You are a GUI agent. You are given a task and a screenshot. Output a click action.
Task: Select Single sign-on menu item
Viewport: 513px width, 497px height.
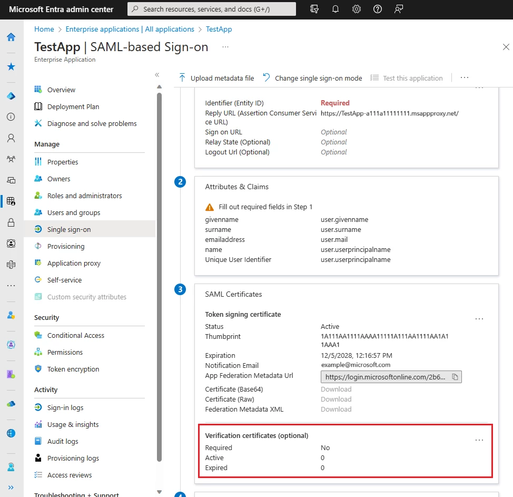point(90,229)
